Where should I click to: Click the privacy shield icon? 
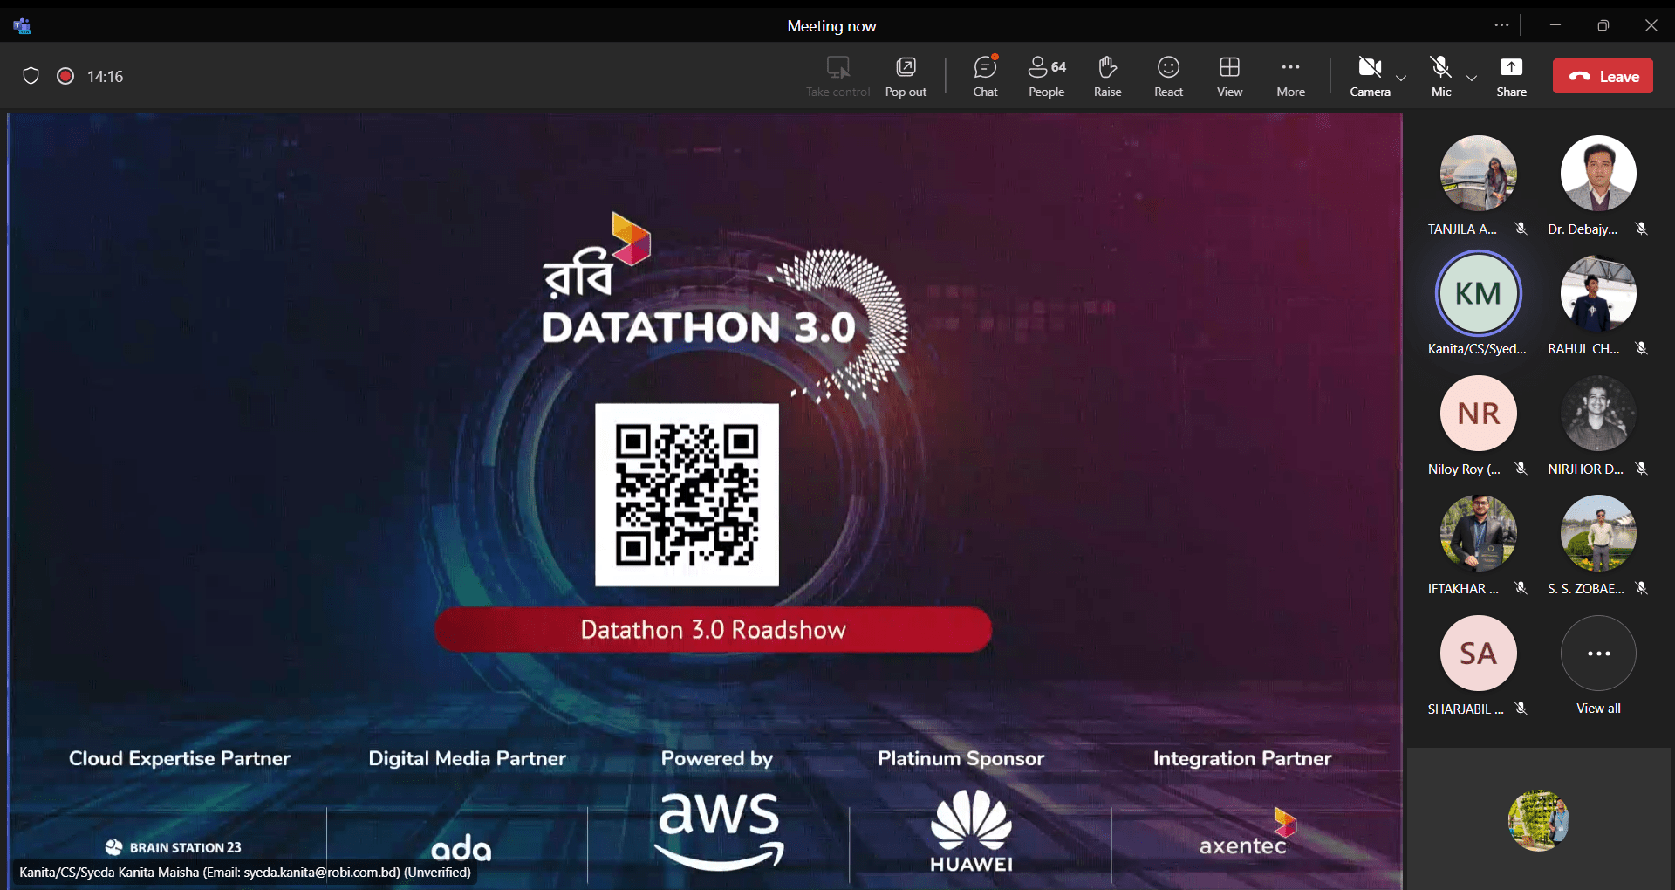31,76
